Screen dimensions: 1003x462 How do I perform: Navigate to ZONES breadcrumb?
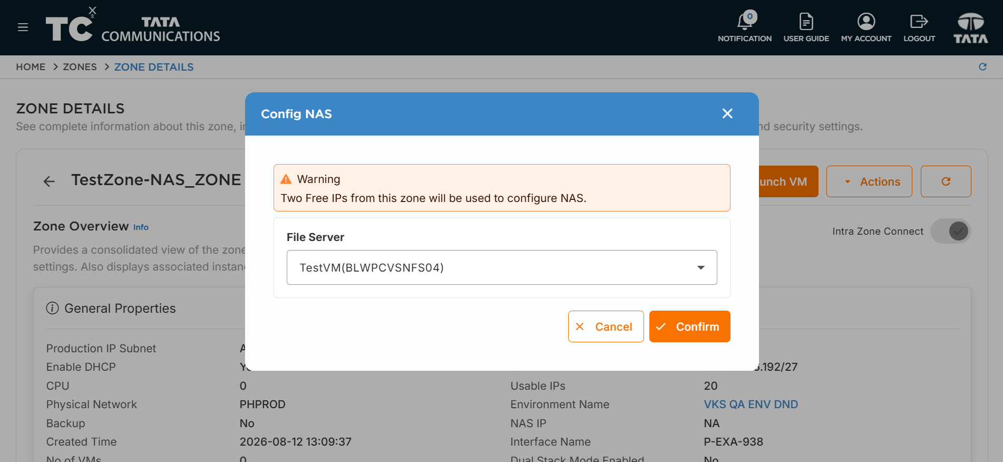point(80,67)
